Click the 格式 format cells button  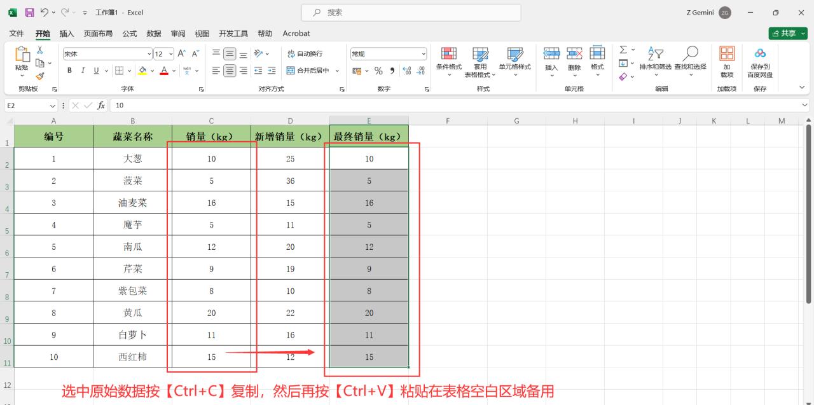point(597,62)
